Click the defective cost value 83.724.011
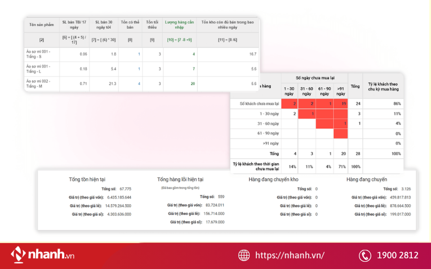 click(215, 205)
